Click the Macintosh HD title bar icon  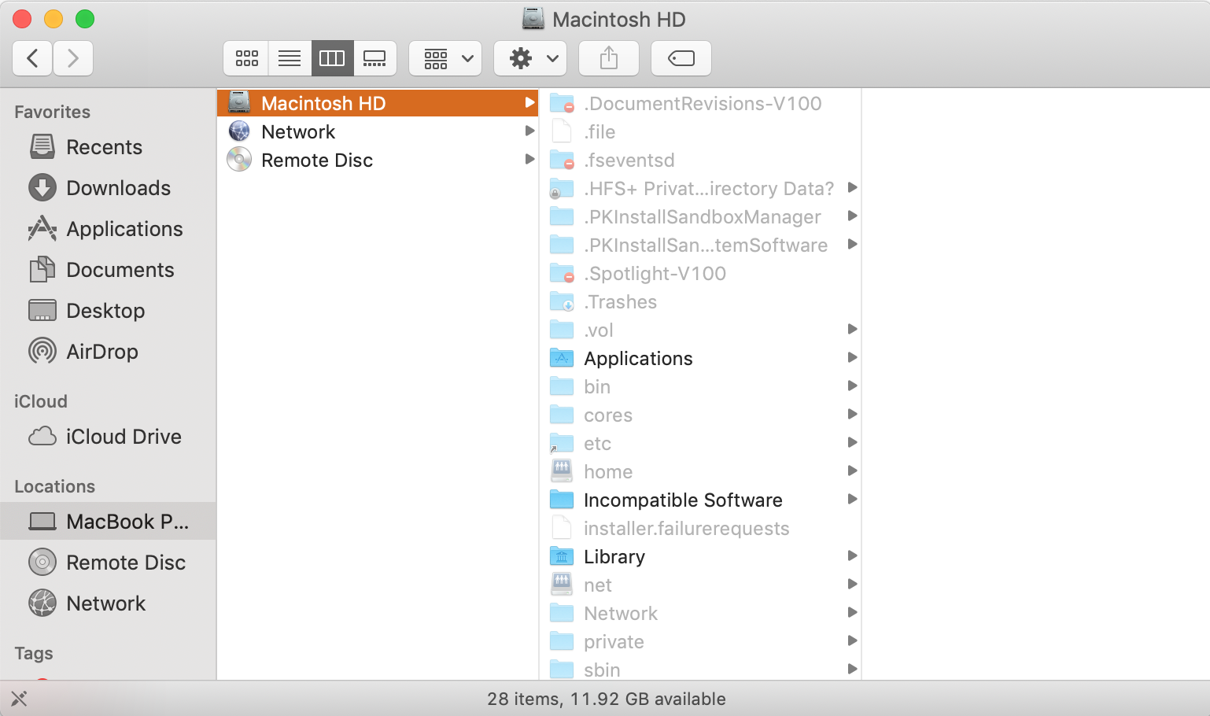533,19
